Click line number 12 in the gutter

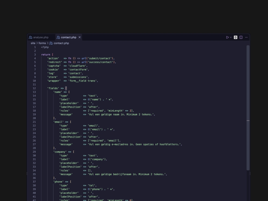[34, 88]
